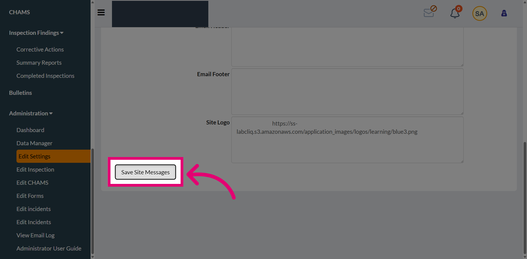Open Summary Reports page
Screen dimensions: 527x259
tap(39, 62)
